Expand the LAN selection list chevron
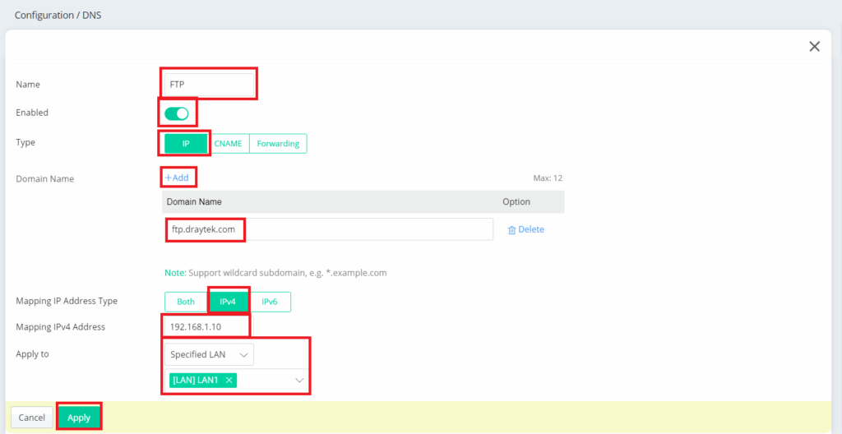This screenshot has height=434, width=842. [x=299, y=381]
